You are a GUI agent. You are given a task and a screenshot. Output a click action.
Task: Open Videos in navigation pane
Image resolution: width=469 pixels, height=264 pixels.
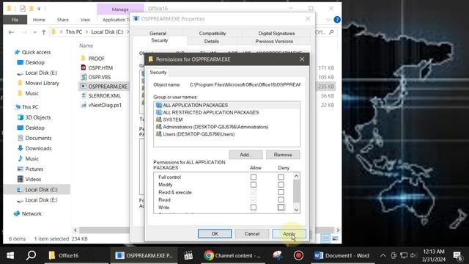pyautogui.click(x=29, y=179)
